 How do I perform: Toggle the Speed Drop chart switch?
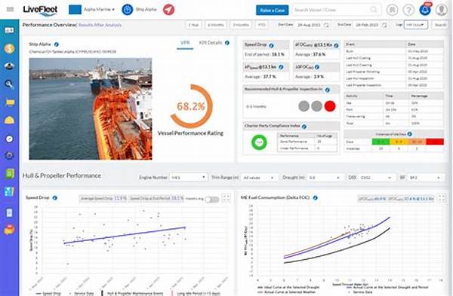(x=211, y=200)
